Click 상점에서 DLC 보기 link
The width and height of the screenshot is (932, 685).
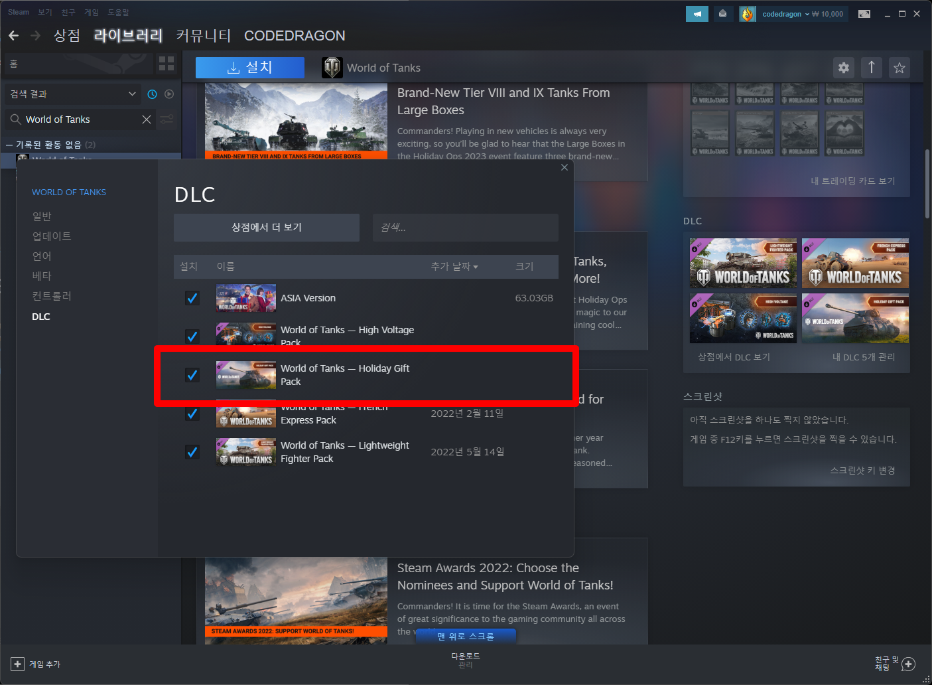tap(734, 357)
